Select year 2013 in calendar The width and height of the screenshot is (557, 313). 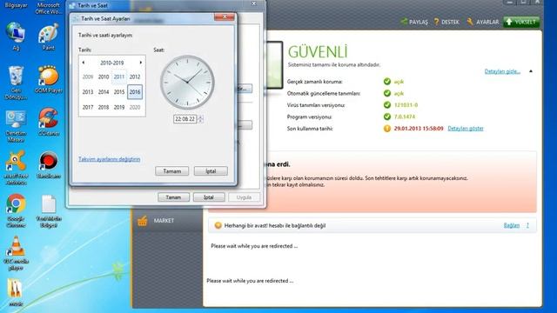click(88, 92)
